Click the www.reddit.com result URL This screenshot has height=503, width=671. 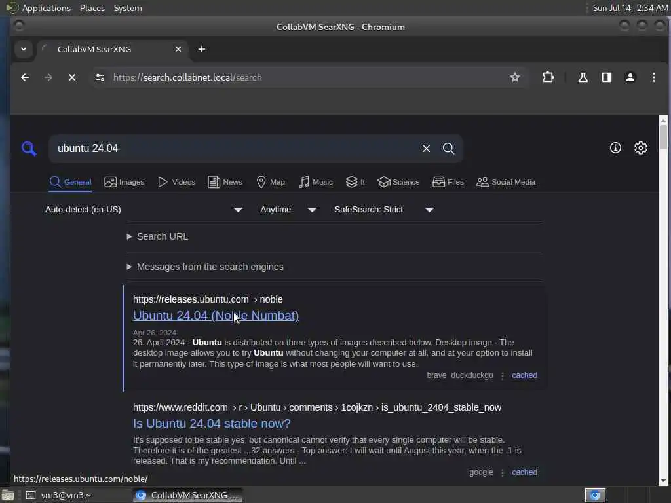(x=316, y=407)
